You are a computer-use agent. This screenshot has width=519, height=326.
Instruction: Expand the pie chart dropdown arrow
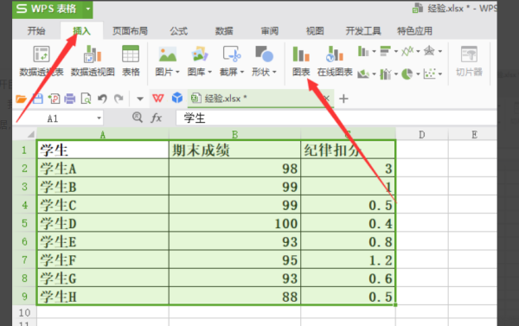point(418,74)
